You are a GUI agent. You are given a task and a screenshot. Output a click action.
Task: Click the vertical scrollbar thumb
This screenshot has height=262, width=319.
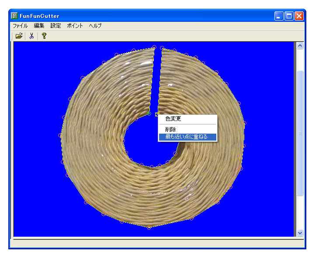pos(300,133)
